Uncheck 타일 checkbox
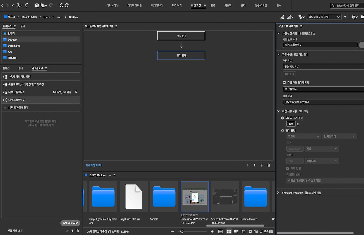This screenshot has width=364, height=235. tap(250, 231)
